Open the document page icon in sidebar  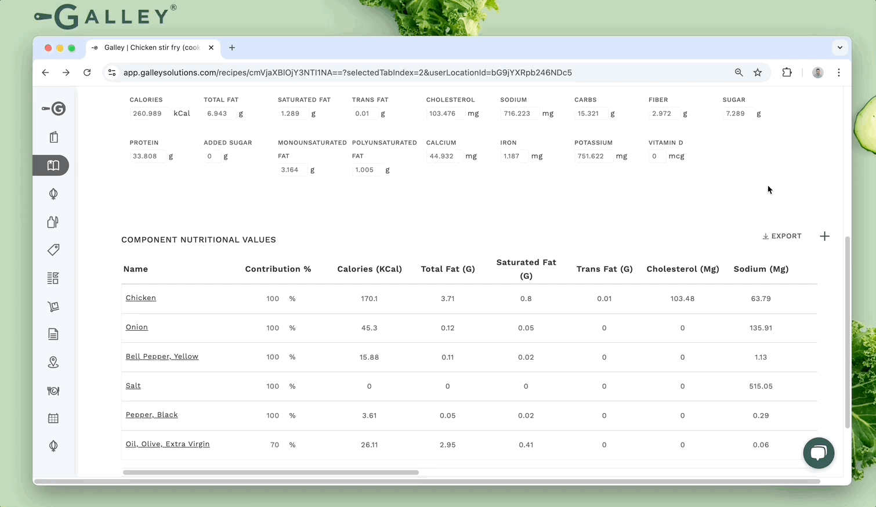click(x=53, y=334)
